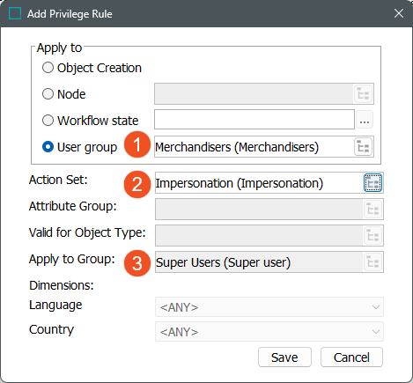Viewport: 413px width, 383px height.
Task: Open the Language dropdown
Action: coord(269,307)
